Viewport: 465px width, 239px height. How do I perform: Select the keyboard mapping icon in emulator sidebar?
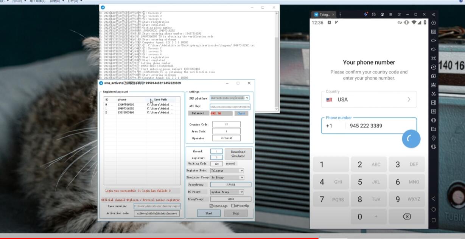click(x=434, y=32)
